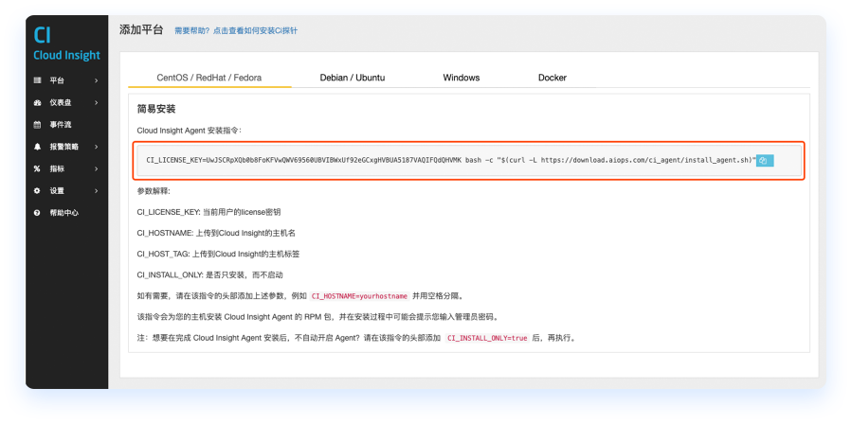Click the 仪表盘 dashboard gauge icon
The width and height of the screenshot is (852, 424).
tap(37, 102)
